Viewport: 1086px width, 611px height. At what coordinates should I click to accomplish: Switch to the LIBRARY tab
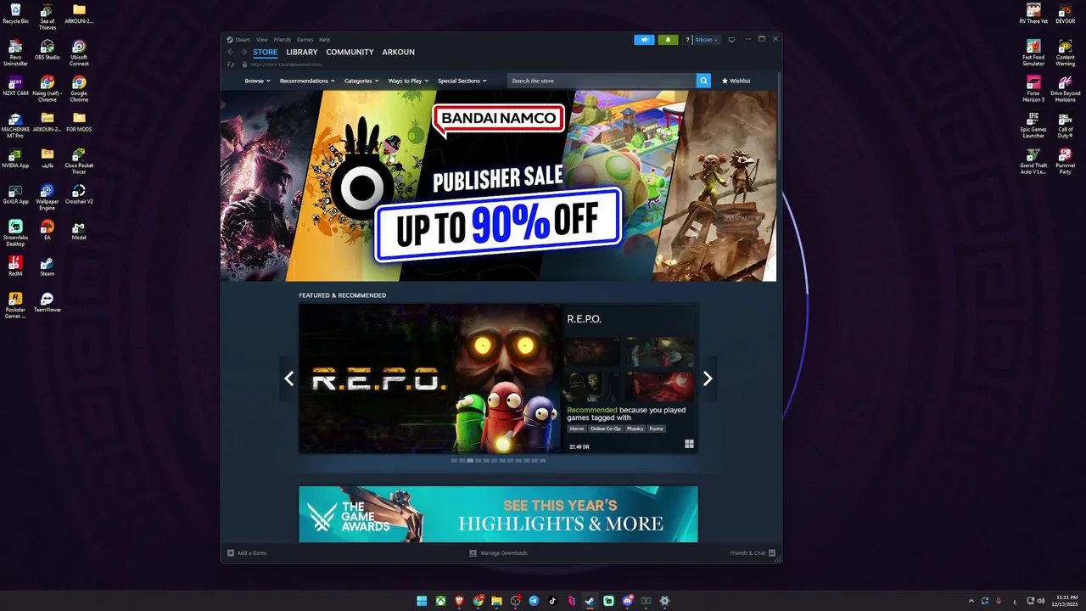(x=302, y=52)
